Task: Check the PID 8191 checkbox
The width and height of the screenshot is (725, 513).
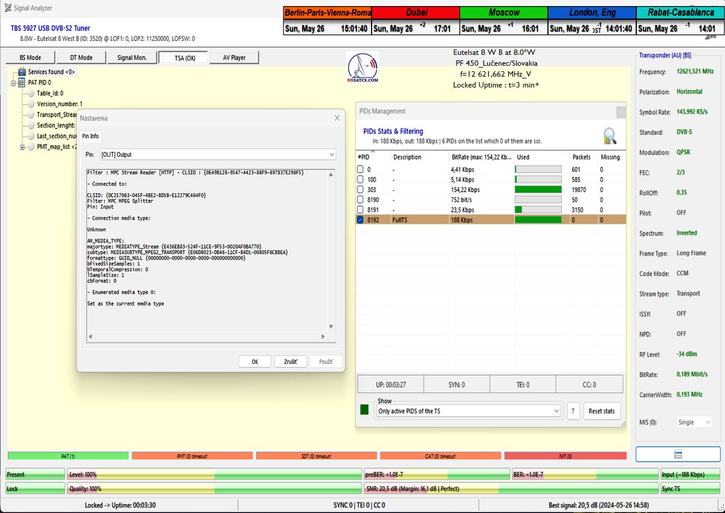Action: coord(361,210)
